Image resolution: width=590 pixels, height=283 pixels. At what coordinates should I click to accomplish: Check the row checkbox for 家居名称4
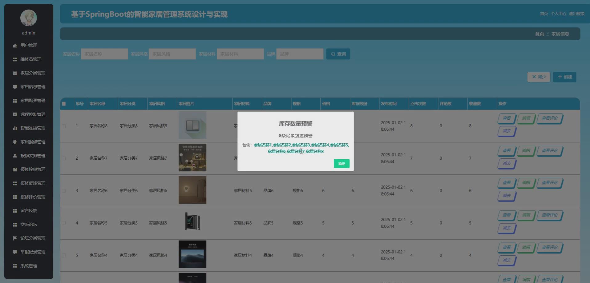click(64, 255)
